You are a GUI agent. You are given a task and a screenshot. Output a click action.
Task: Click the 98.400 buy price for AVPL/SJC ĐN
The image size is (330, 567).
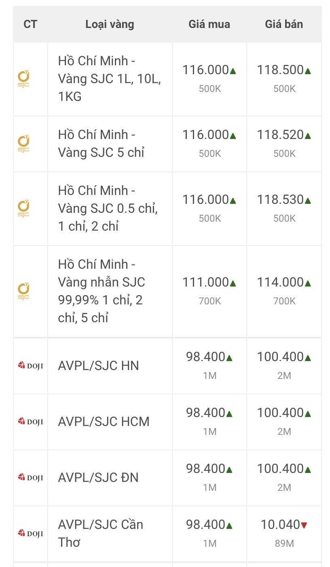(x=205, y=469)
